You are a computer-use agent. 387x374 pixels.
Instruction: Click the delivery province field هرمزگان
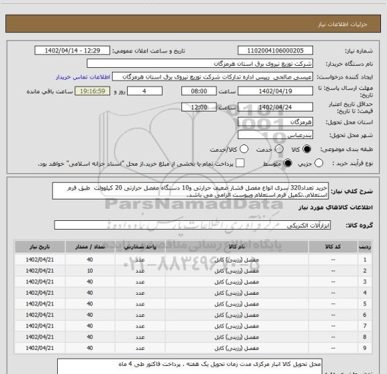(x=275, y=122)
